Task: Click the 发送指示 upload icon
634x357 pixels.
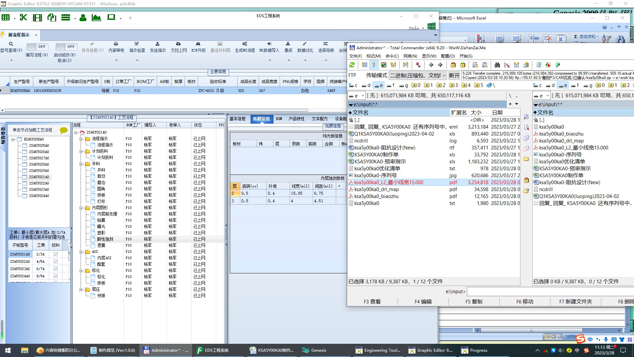Action: pos(158,44)
